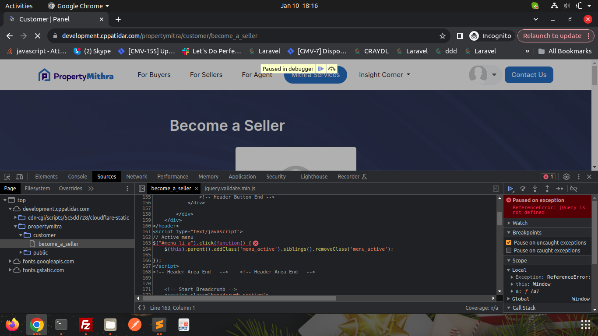
Task: Deactivate breakpoints using the toolbar icon
Action: click(x=574, y=189)
